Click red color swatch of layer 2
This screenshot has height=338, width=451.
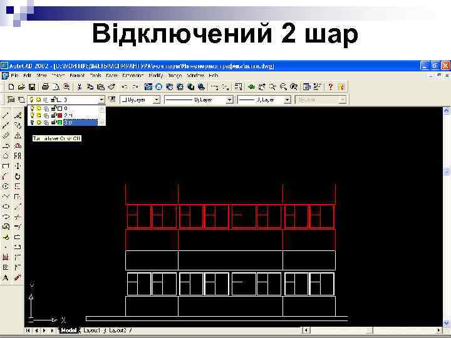pos(60,115)
